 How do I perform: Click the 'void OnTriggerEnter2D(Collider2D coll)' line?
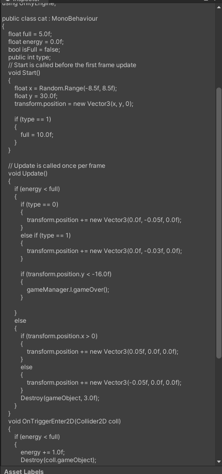pyautogui.click(x=65, y=421)
